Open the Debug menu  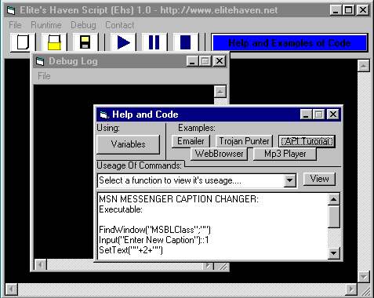83,25
